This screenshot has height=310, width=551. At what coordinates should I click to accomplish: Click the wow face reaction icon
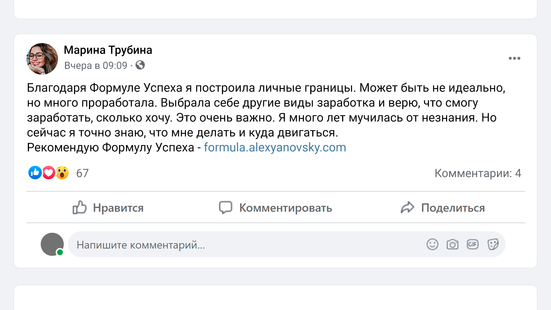pyautogui.click(x=62, y=173)
